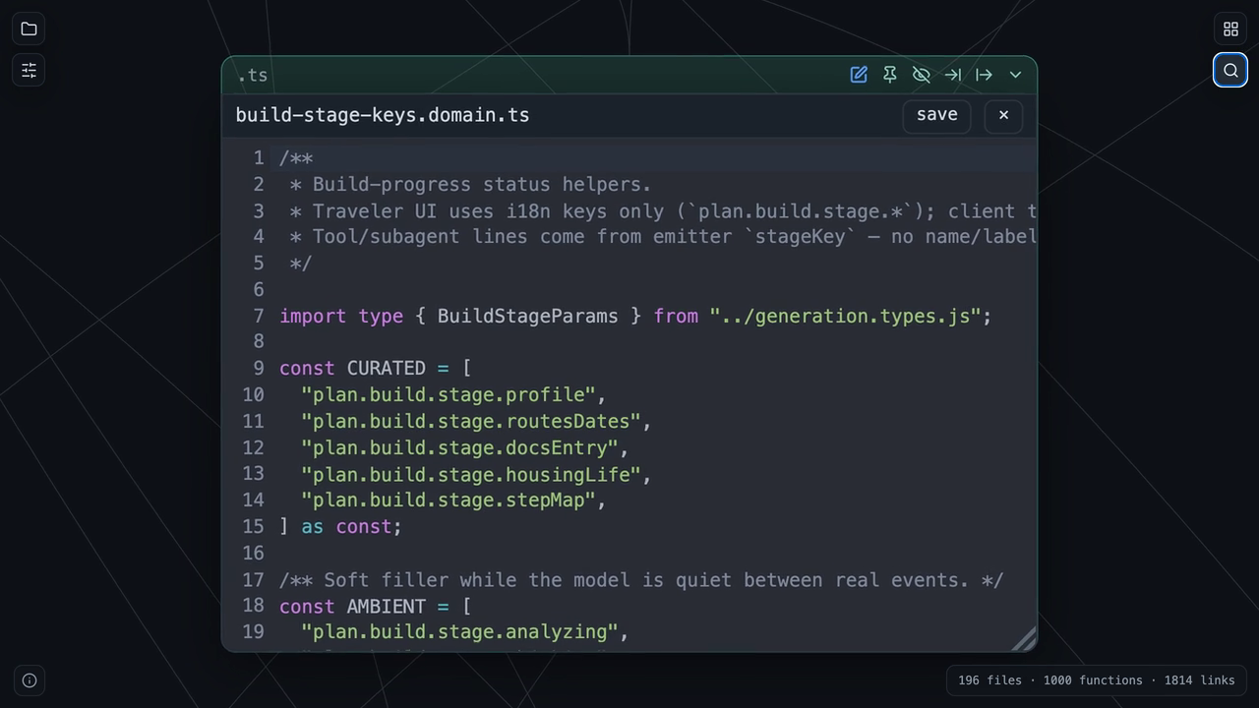The width and height of the screenshot is (1259, 708).
Task: Click the Build-progress status helpers comment
Action: pyautogui.click(x=470, y=185)
